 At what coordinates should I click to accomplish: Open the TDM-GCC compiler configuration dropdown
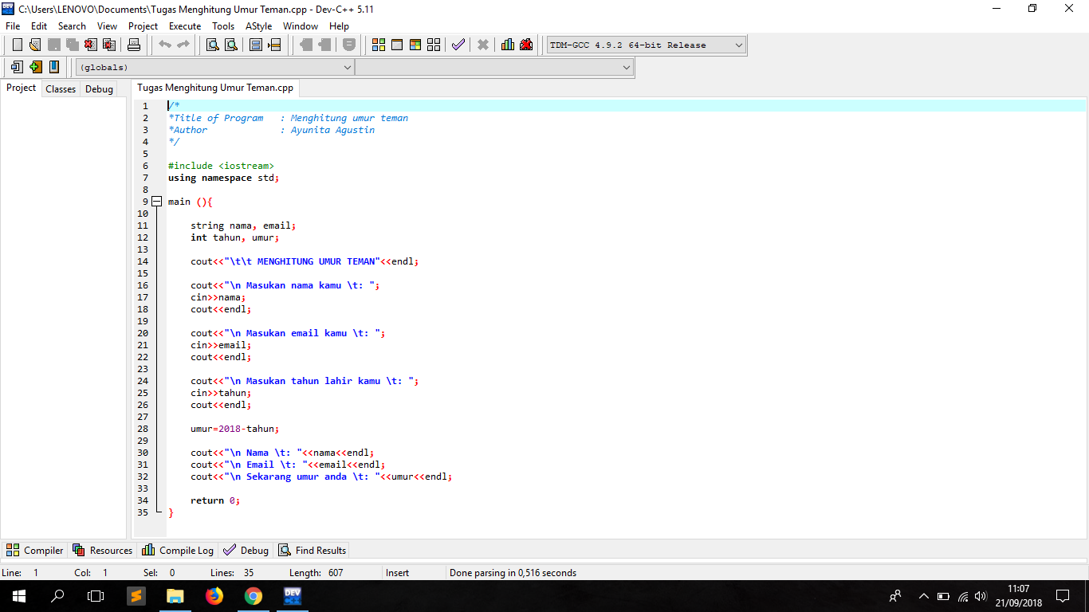[x=737, y=45]
